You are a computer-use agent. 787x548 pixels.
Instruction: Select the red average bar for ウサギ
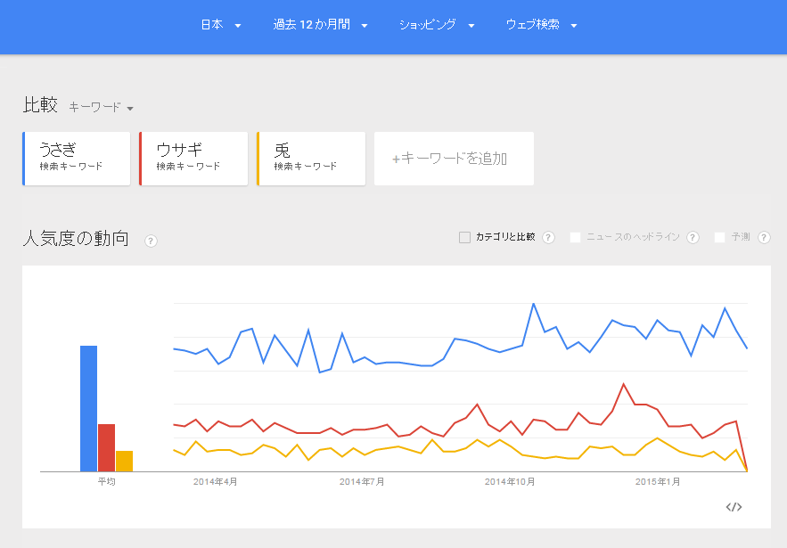(x=106, y=447)
